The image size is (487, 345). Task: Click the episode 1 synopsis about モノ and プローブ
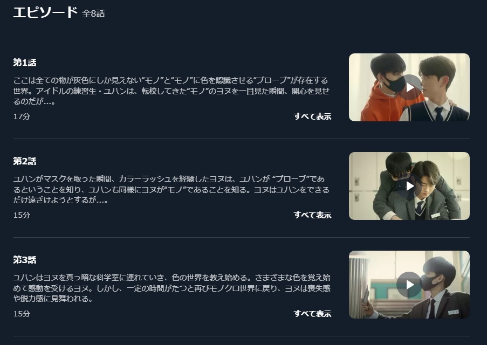pos(172,91)
